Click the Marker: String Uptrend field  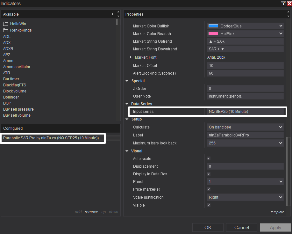click(245, 41)
